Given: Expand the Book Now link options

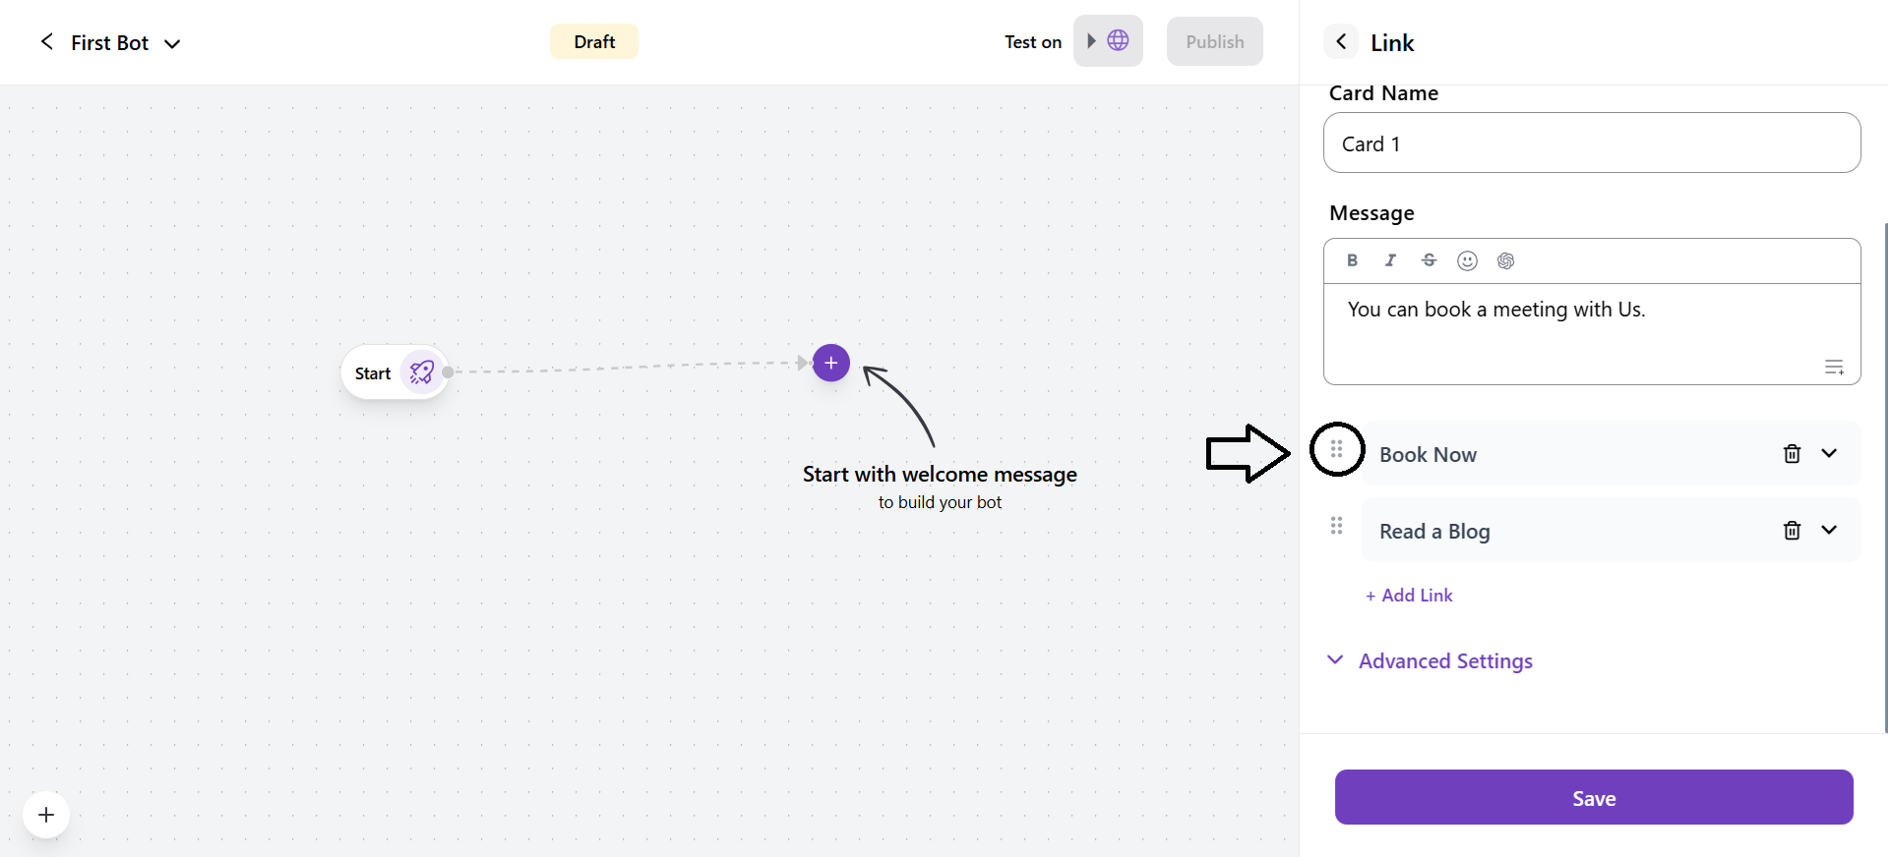Looking at the screenshot, I should tap(1829, 453).
